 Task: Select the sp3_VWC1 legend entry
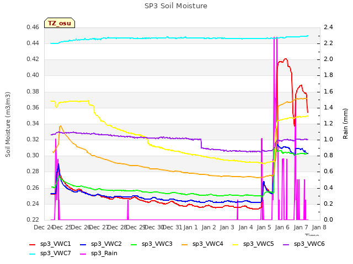(50, 244)
